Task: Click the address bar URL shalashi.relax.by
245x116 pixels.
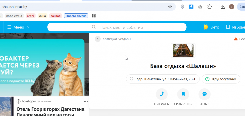Action: coord(15,7)
